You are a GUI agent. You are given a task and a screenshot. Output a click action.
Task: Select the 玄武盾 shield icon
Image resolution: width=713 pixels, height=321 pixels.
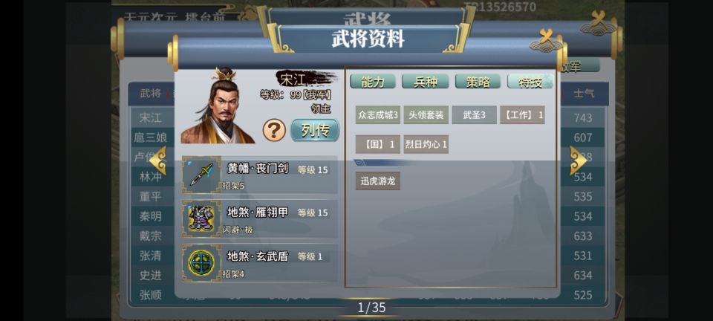click(x=201, y=263)
